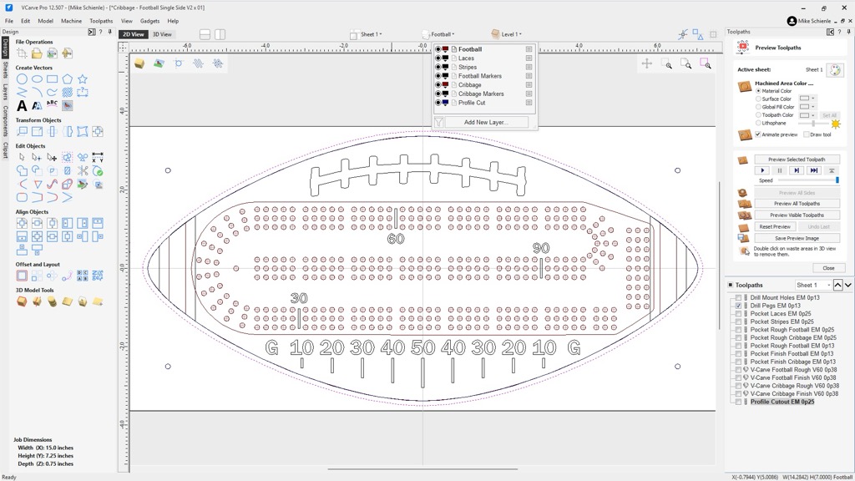Toggle visibility of the Laces layer
This screenshot has width=855, height=481.
pyautogui.click(x=438, y=58)
